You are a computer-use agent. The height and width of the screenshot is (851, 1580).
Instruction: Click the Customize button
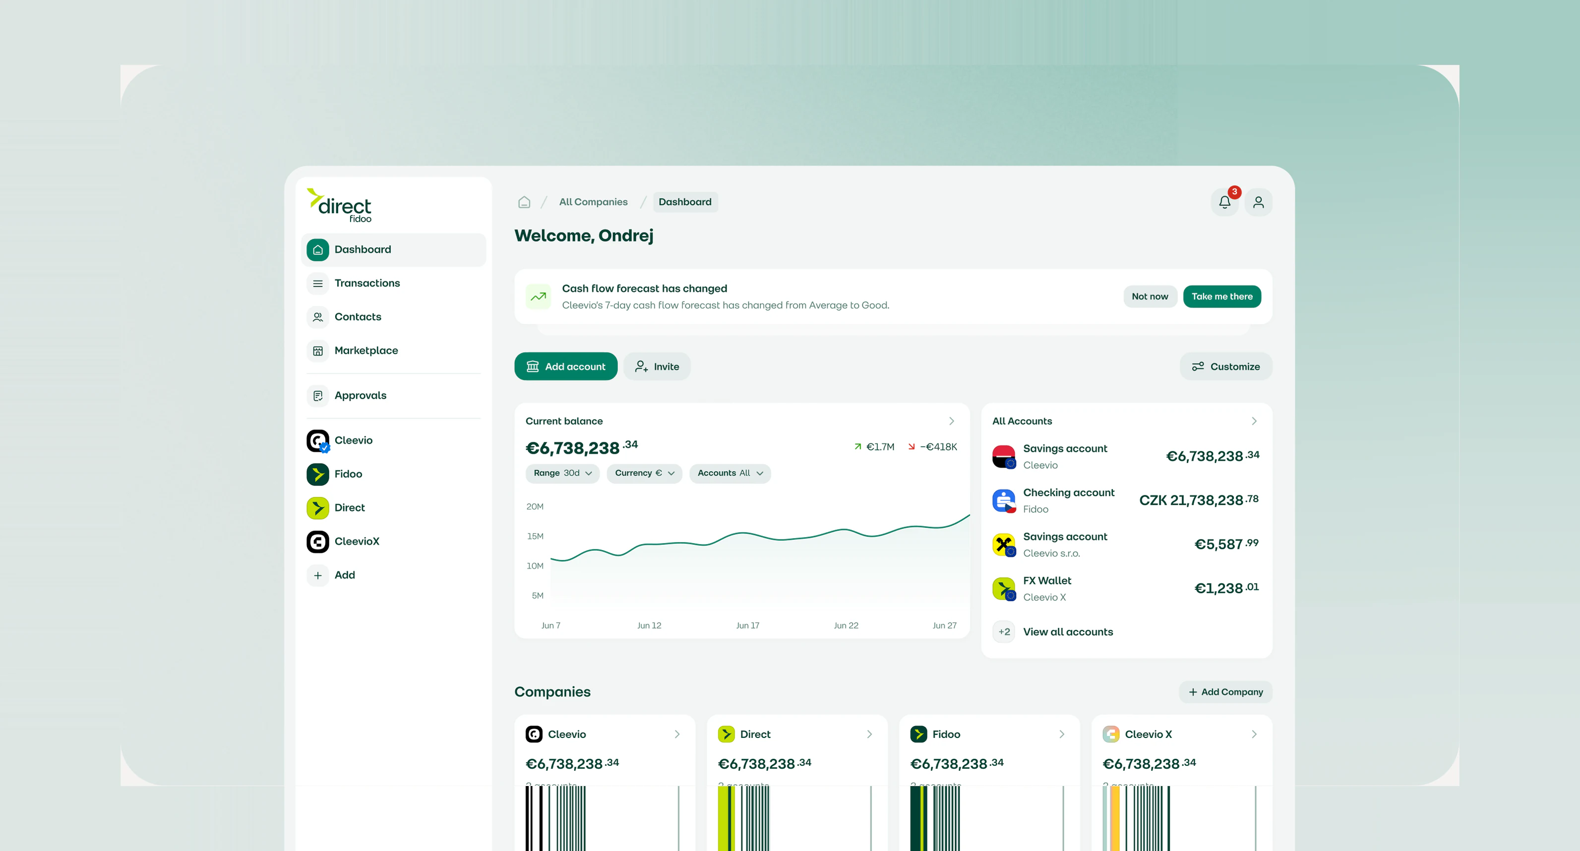[x=1225, y=367]
